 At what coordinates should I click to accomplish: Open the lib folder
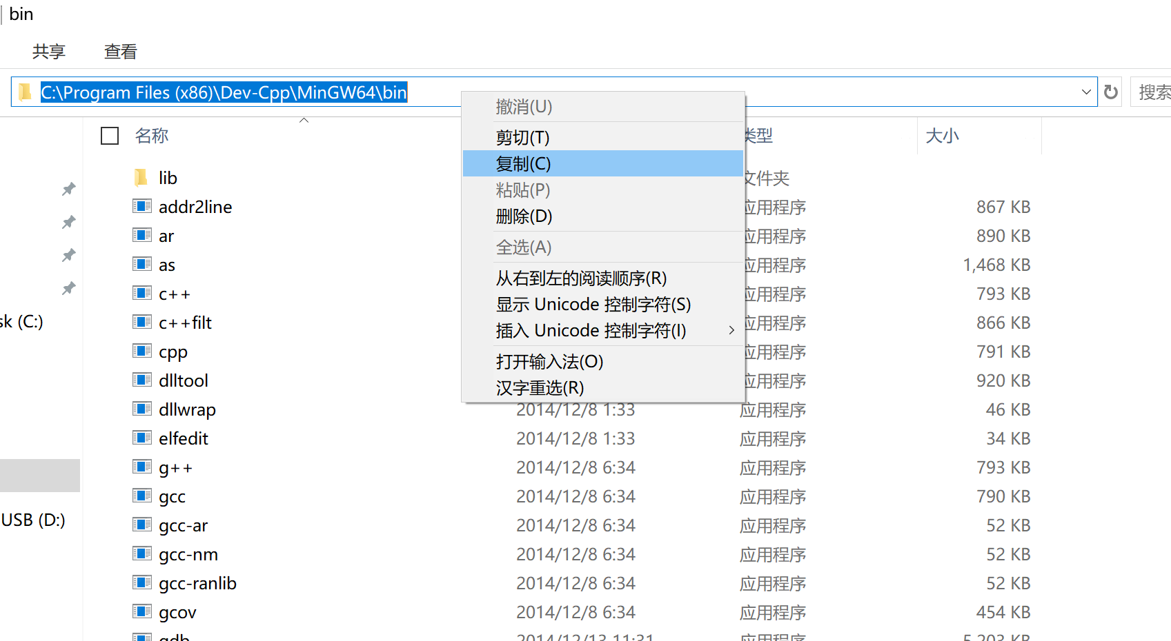click(166, 177)
